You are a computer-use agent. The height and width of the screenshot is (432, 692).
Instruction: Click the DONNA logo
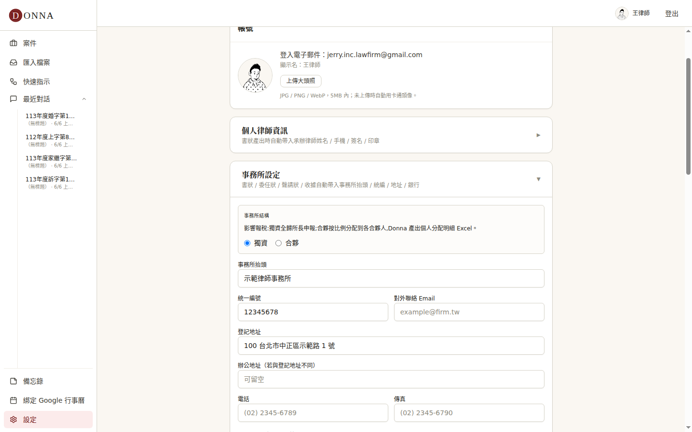point(31,15)
